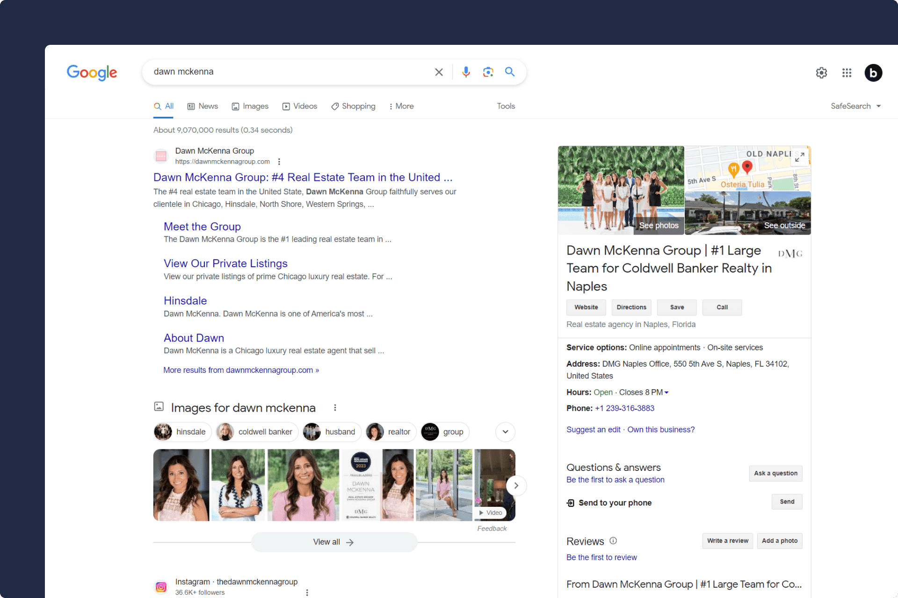Image resolution: width=898 pixels, height=598 pixels.
Task: Start voice search with microphone icon
Action: pos(466,72)
